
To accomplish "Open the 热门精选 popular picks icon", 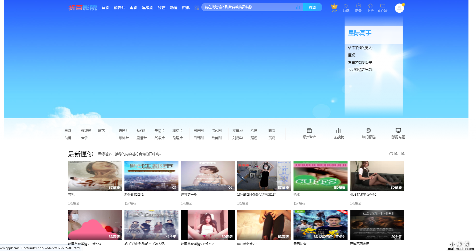I will 368,130.
